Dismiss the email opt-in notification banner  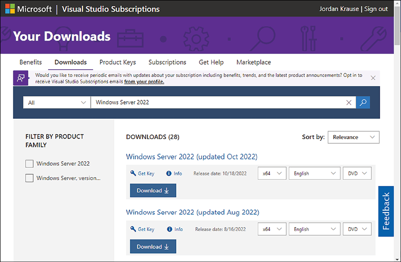tap(373, 78)
